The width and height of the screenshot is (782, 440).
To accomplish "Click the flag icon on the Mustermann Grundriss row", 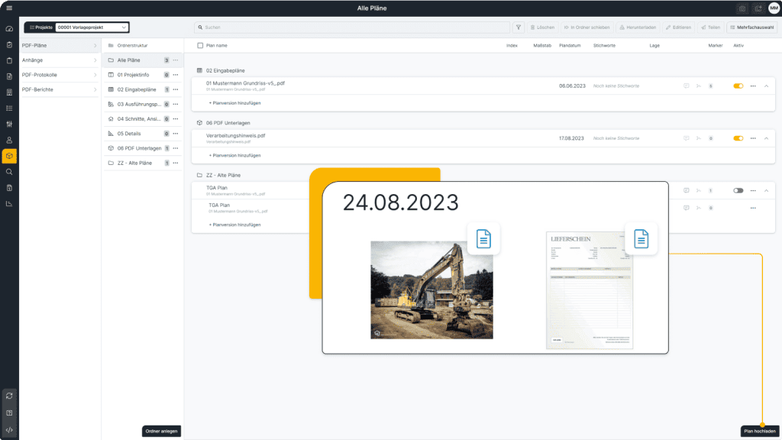I will click(x=698, y=86).
